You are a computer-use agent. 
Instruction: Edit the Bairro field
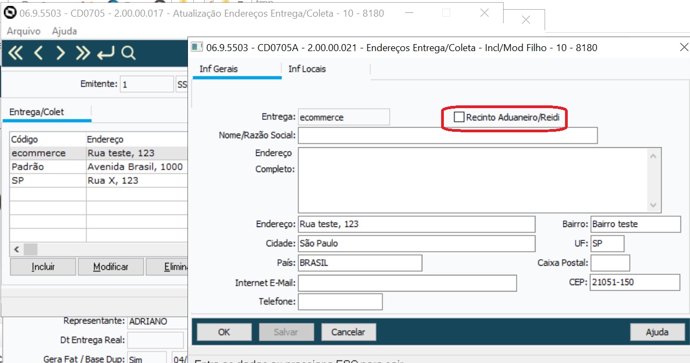(636, 224)
